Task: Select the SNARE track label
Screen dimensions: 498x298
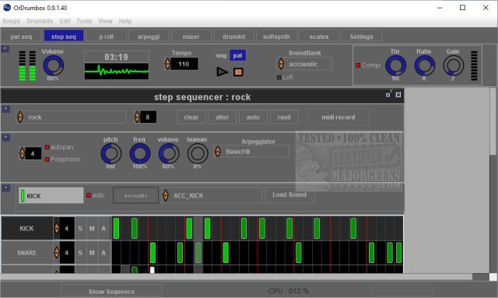Action: point(26,253)
